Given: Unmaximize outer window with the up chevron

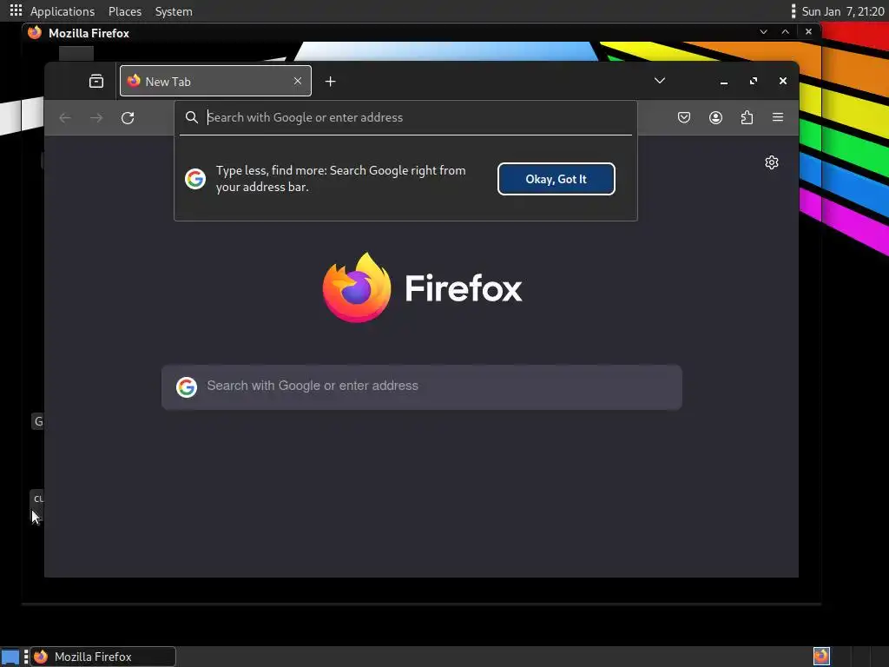Looking at the screenshot, I should click(785, 32).
